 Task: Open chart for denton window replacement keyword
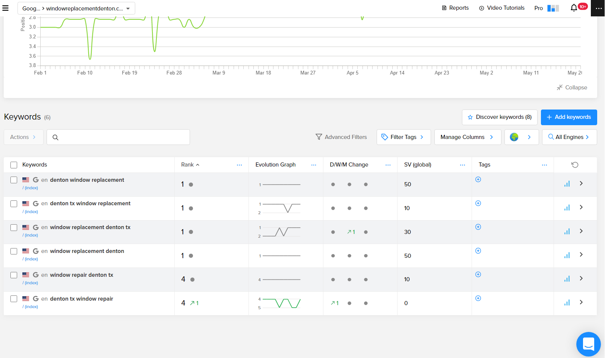(567, 184)
